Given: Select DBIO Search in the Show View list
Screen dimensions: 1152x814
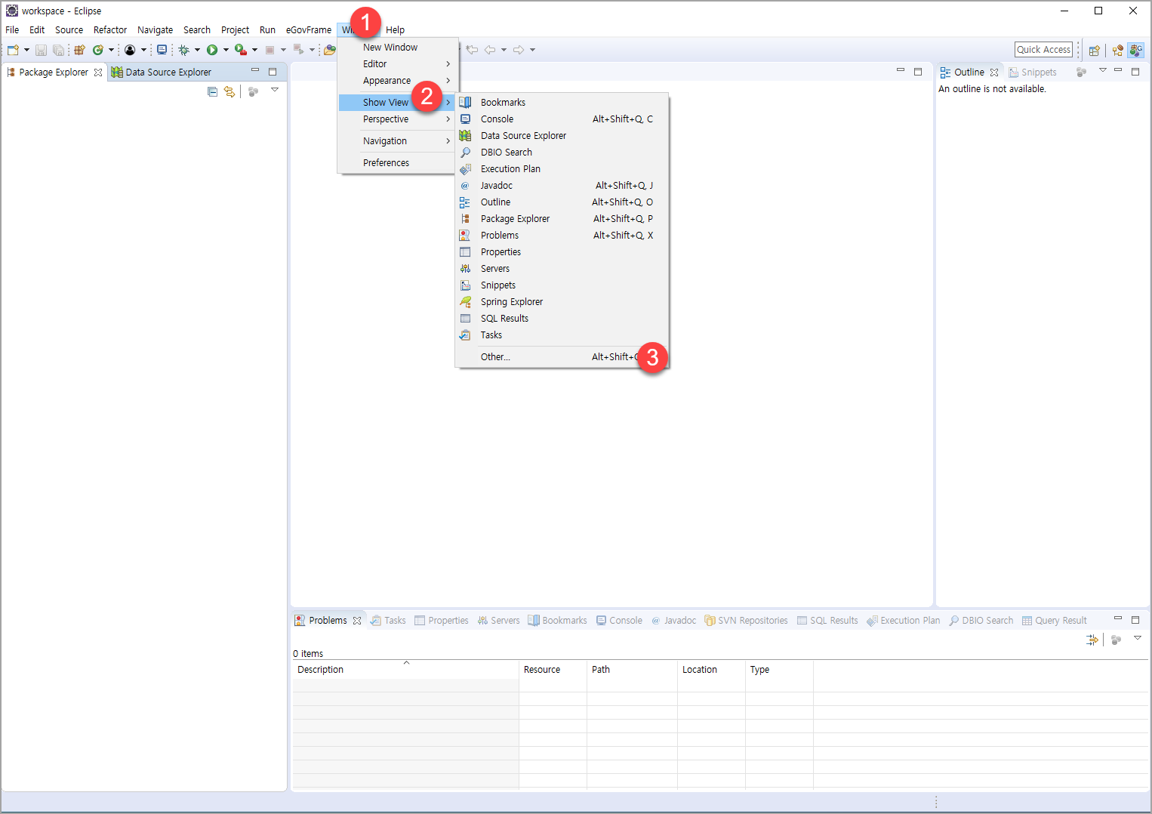Looking at the screenshot, I should tap(562, 153).
